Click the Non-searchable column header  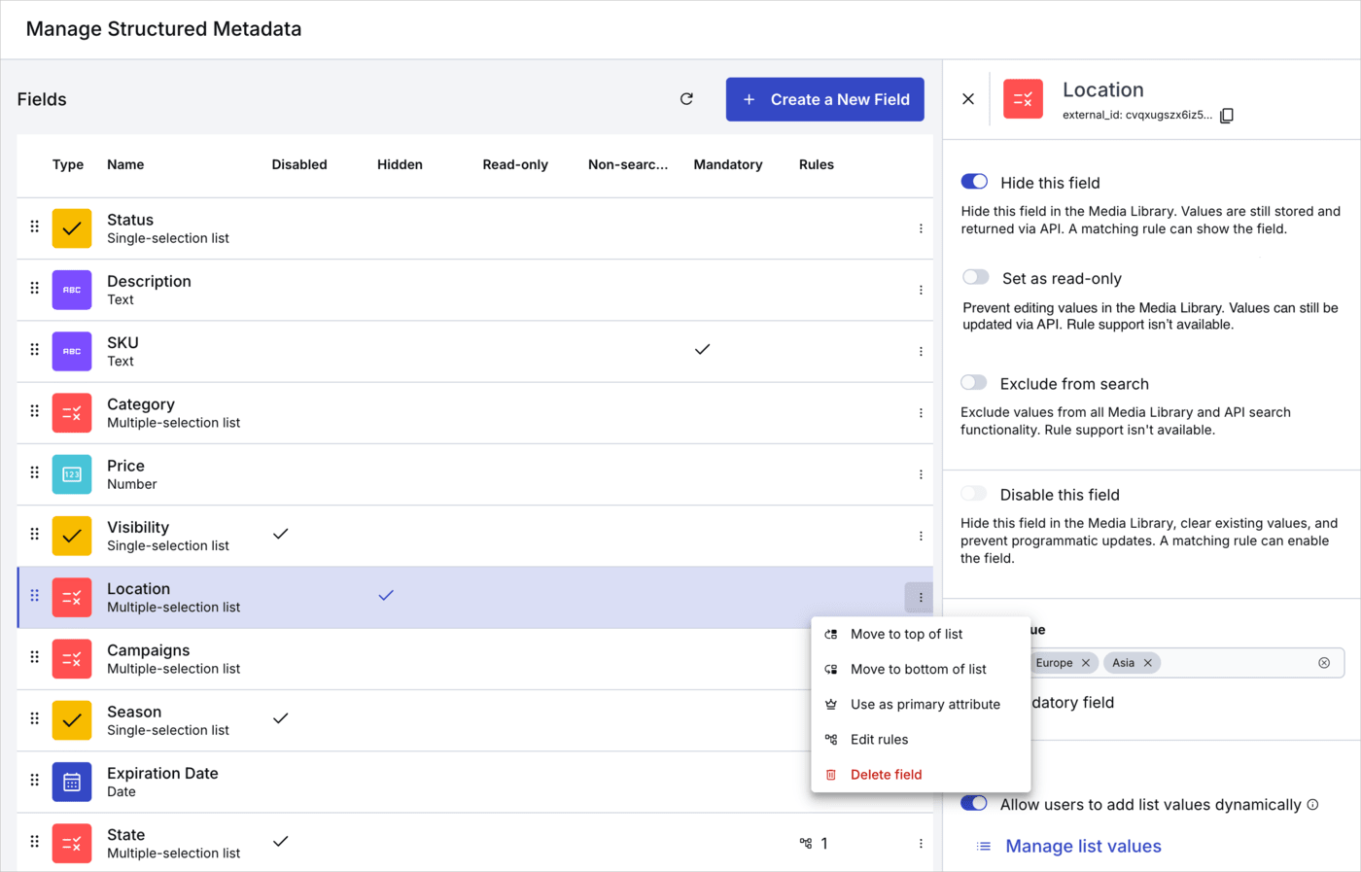[x=628, y=164]
